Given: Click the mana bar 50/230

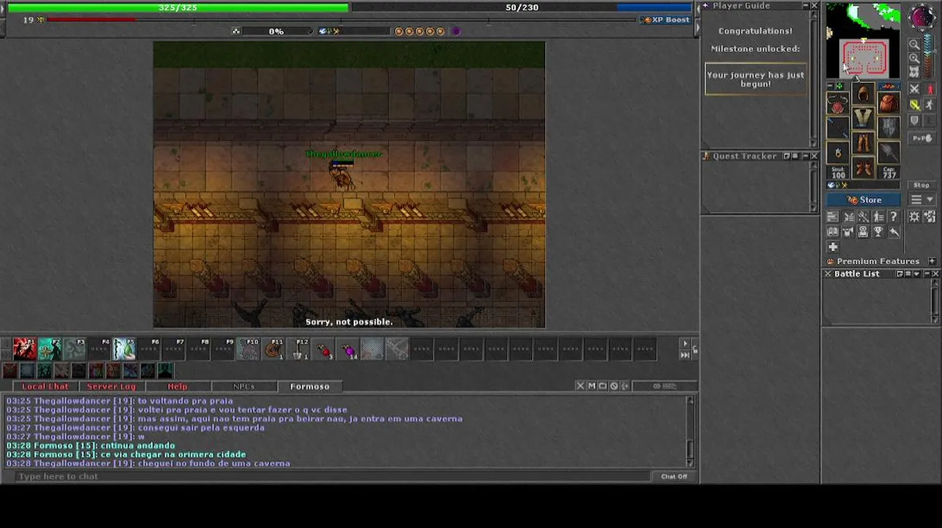Looking at the screenshot, I should click(522, 7).
